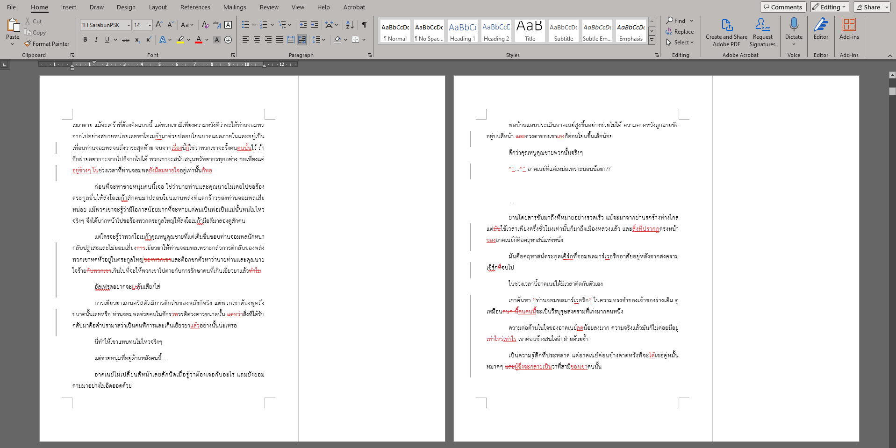Expand the Editing mode dropdown
This screenshot has height=448, width=896.
click(829, 7)
